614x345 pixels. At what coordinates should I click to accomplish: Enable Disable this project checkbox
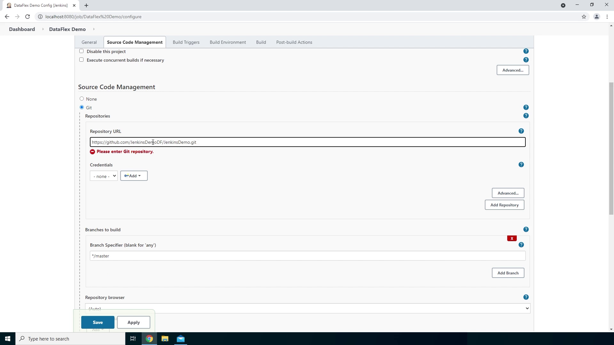(x=82, y=51)
